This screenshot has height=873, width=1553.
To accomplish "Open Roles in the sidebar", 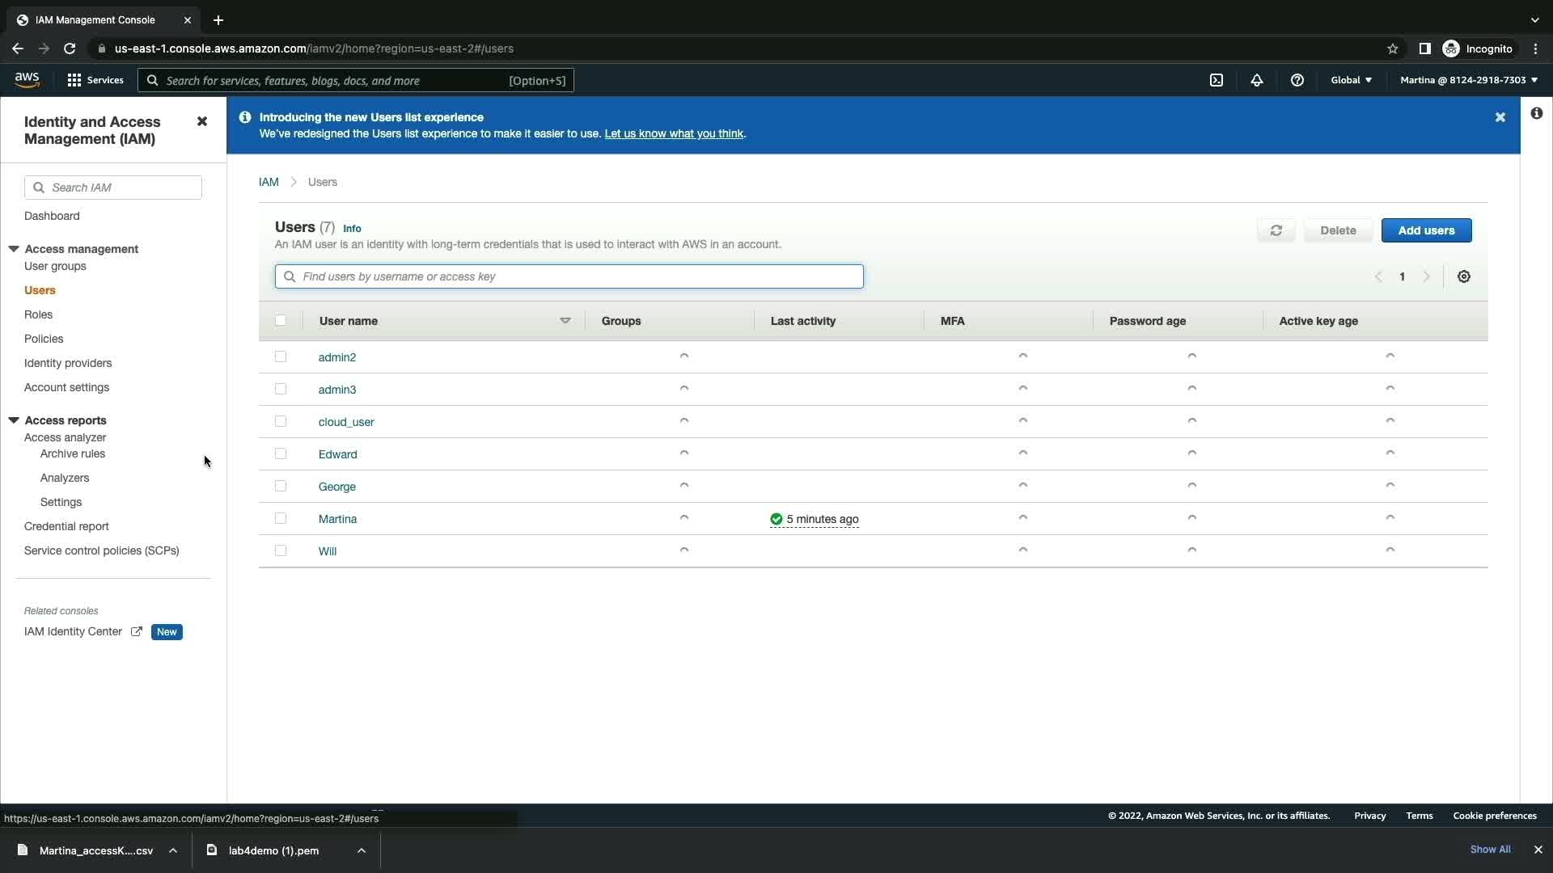I will (38, 314).
